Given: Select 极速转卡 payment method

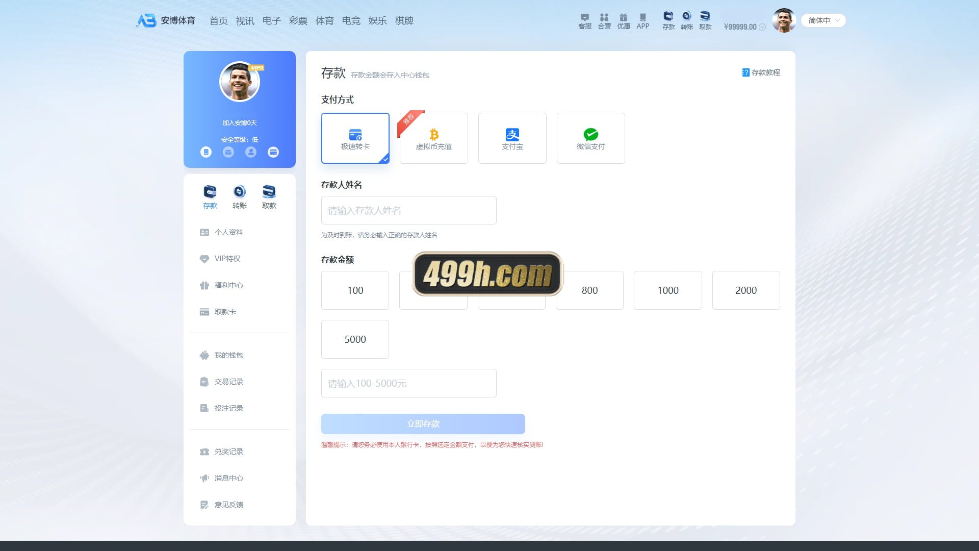Looking at the screenshot, I should click(x=355, y=138).
